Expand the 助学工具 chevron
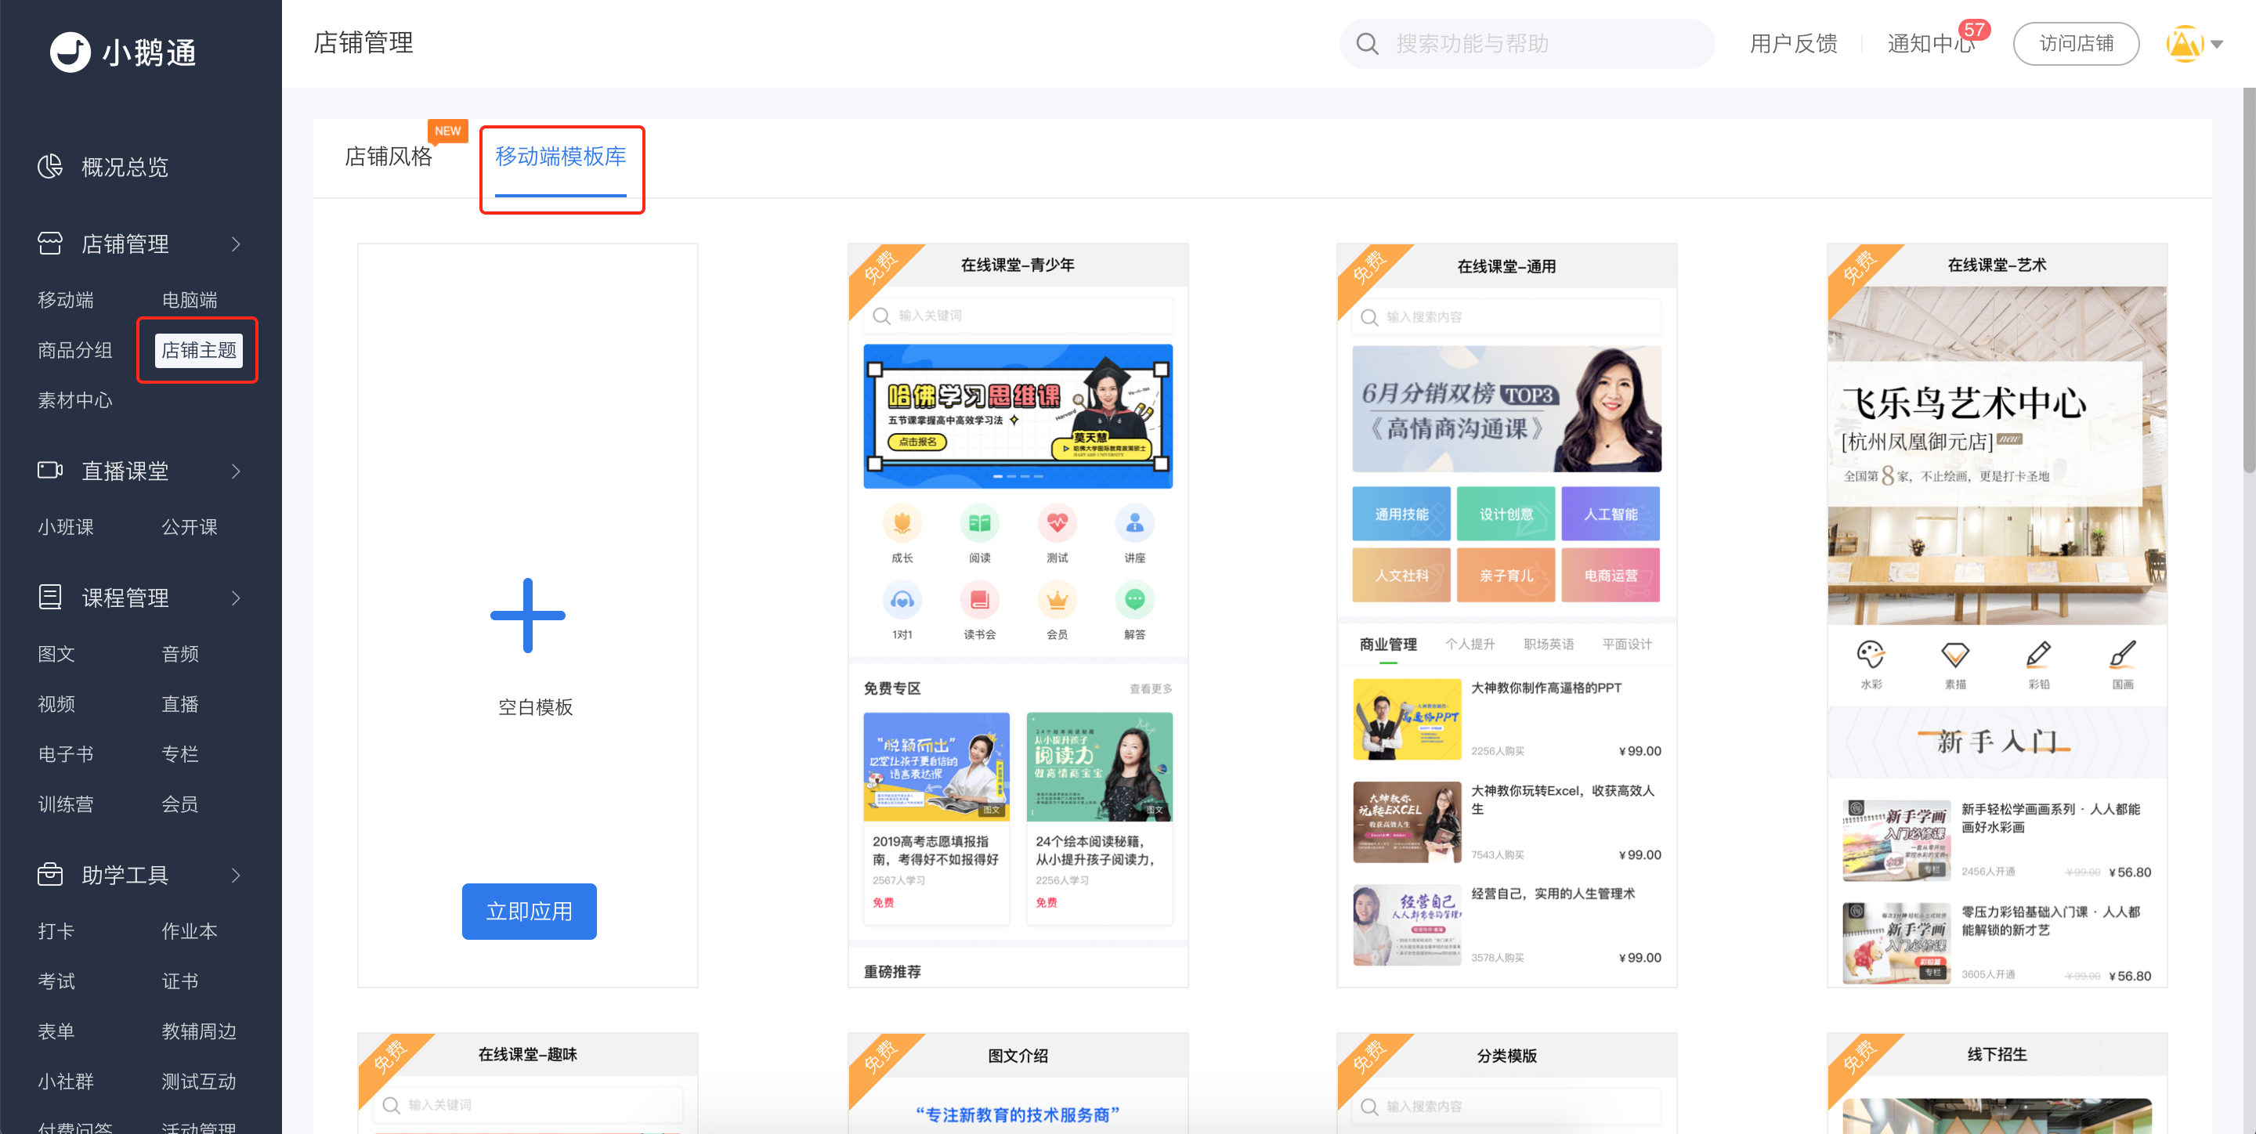Viewport: 2256px width, 1134px height. pos(236,875)
